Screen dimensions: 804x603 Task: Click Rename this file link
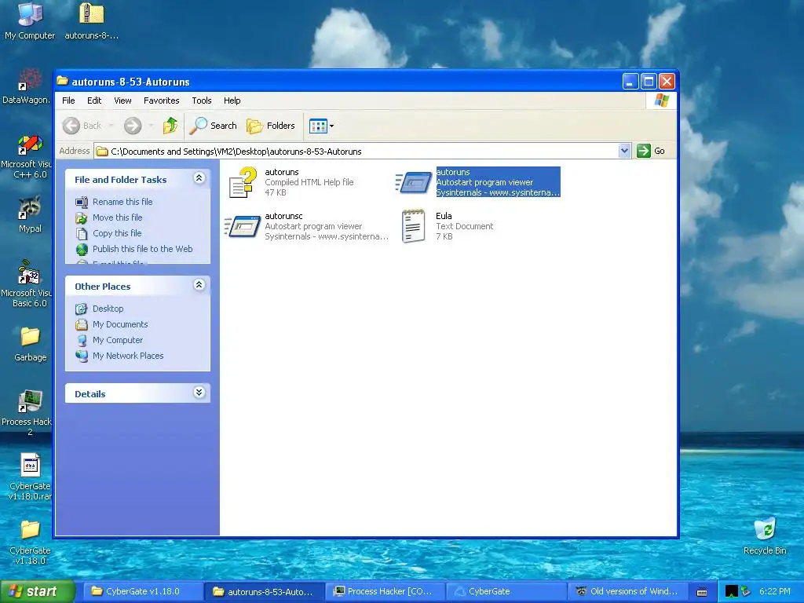pyautogui.click(x=122, y=202)
